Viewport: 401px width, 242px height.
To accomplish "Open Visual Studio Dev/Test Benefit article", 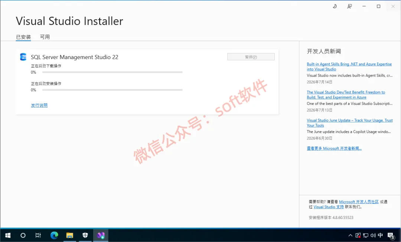I will point(346,95).
